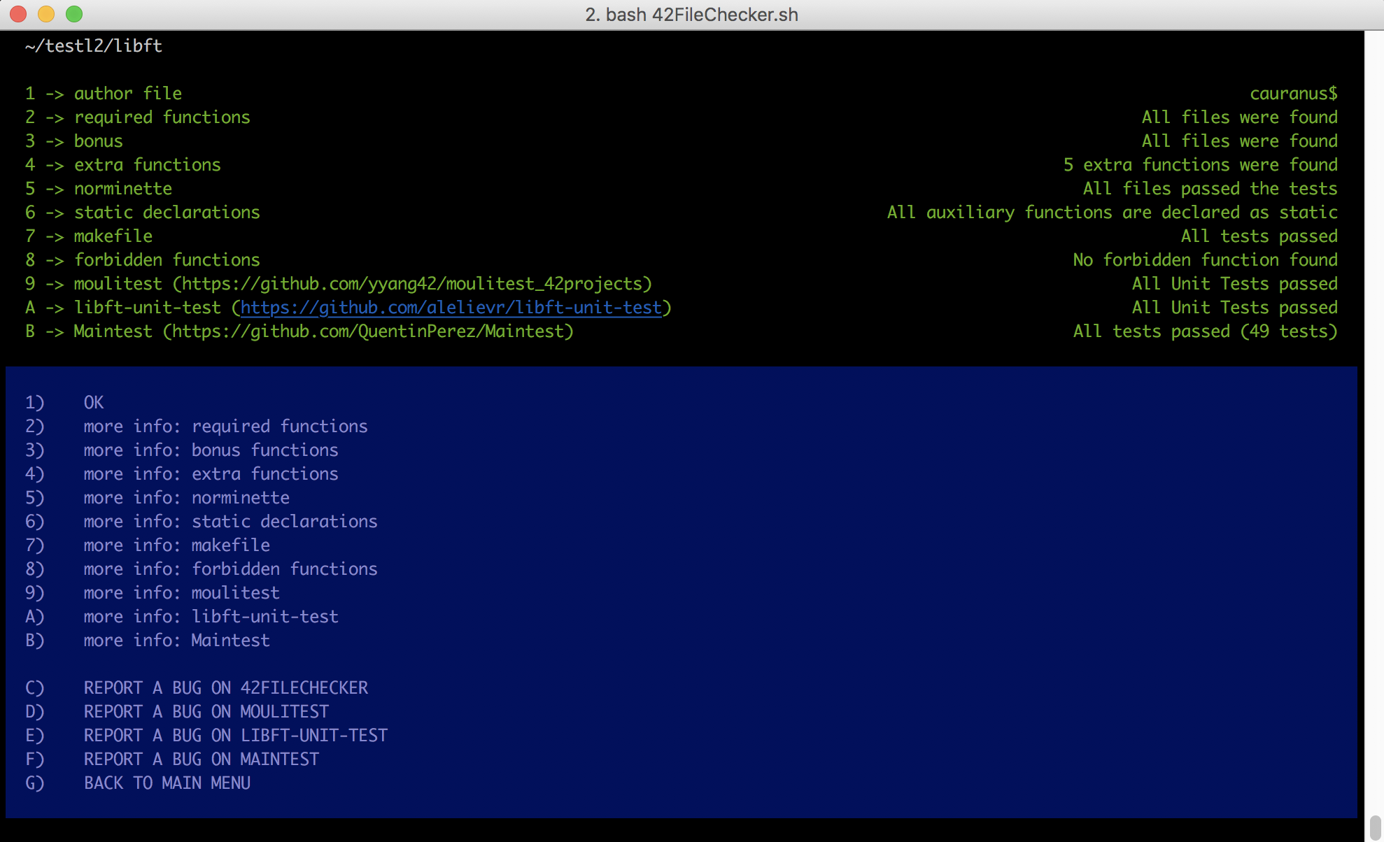Select REPORT A BUG ON 42FILECHECKER
Image resolution: width=1384 pixels, height=842 pixels.
[x=225, y=687]
